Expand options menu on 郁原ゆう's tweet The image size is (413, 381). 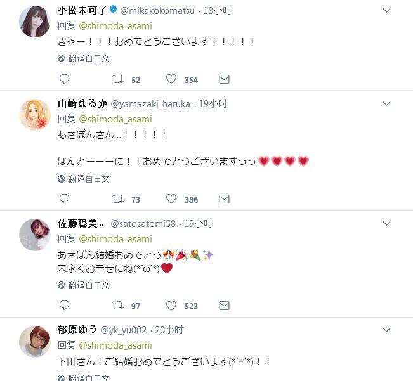tap(386, 330)
